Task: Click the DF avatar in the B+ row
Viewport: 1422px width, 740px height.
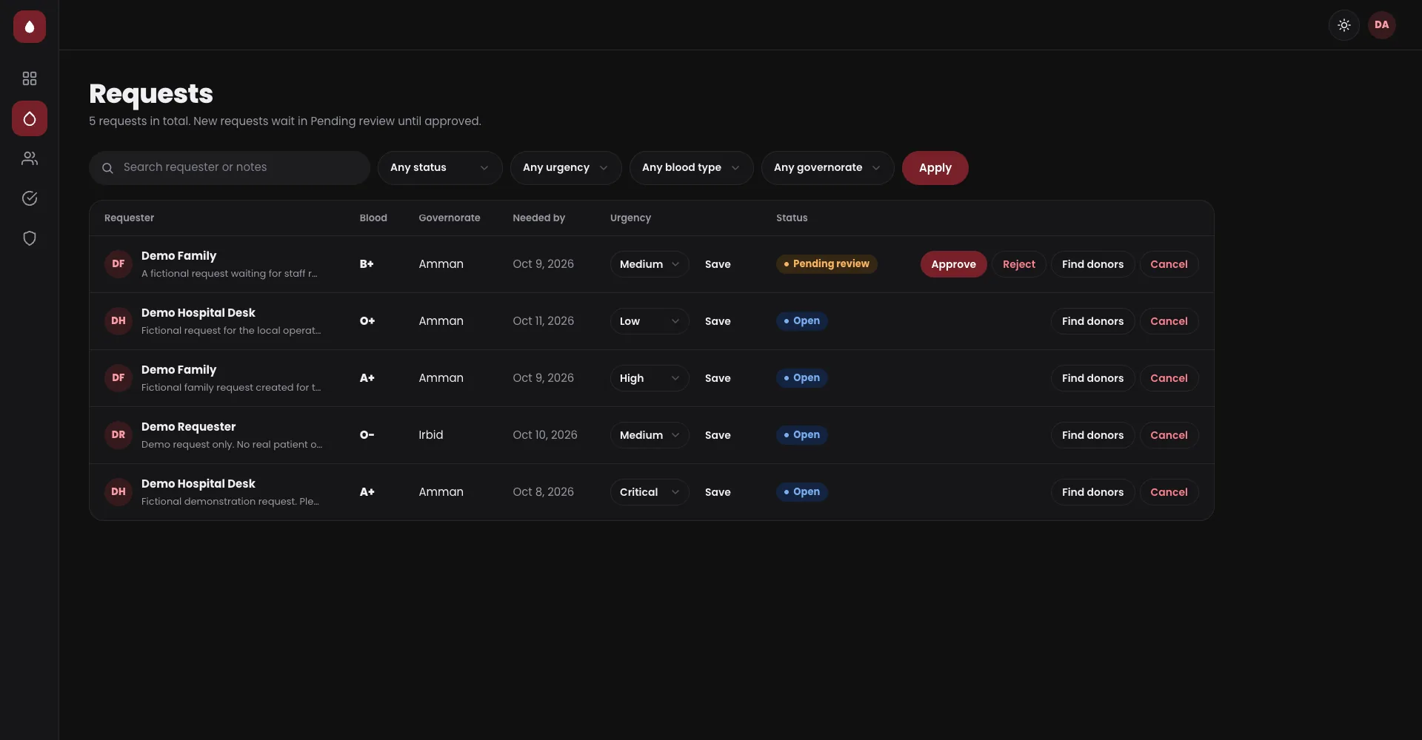Action: pyautogui.click(x=118, y=264)
